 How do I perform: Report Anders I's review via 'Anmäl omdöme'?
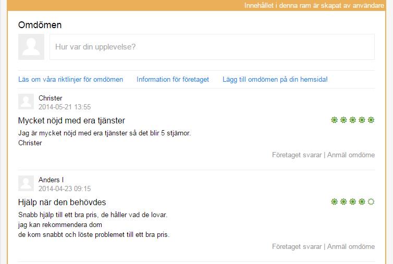pos(351,246)
